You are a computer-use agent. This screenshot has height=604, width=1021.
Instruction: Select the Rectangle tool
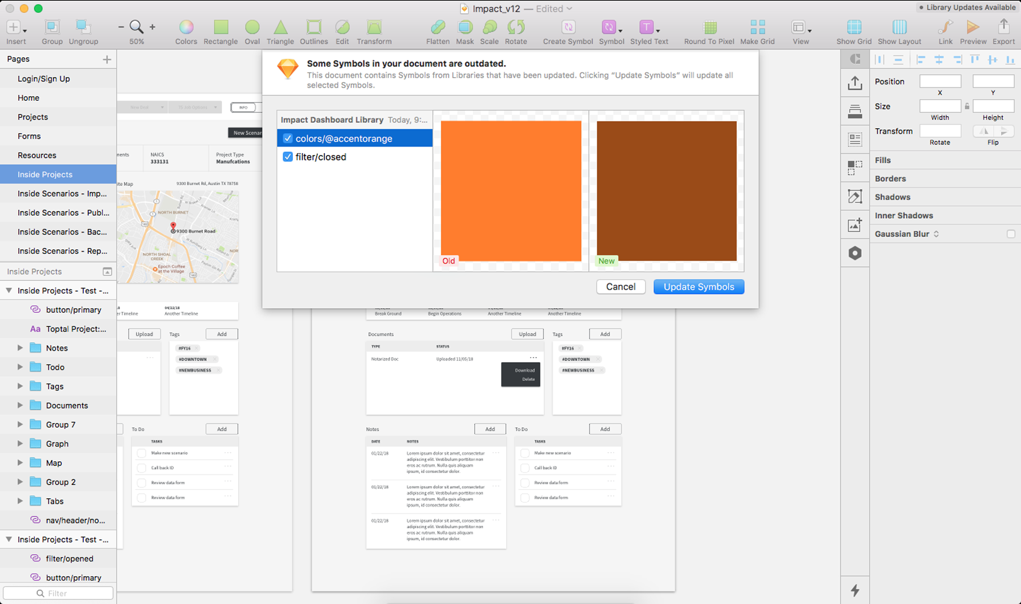coord(220,28)
